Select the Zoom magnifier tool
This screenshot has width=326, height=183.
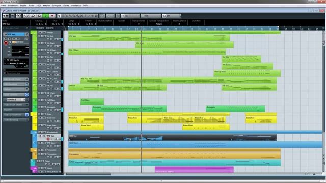(x=77, y=16)
